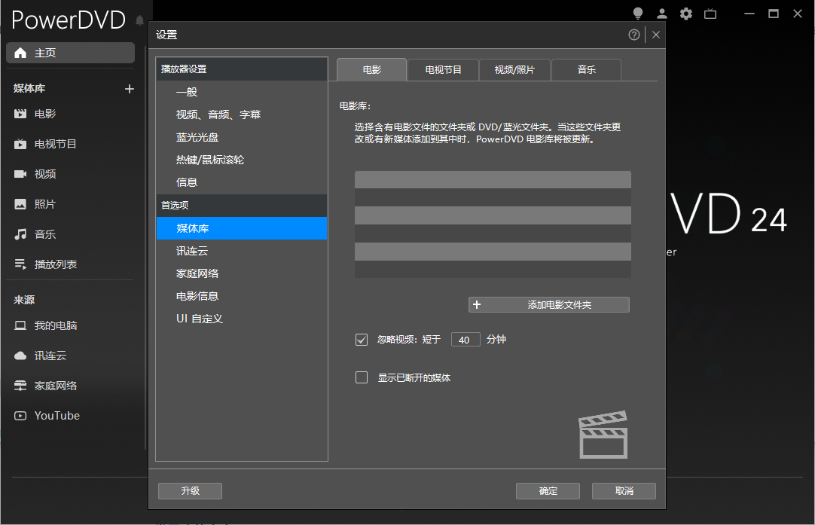This screenshot has width=815, height=525.
Task: Confirm settings with 确定 button
Action: (x=548, y=490)
